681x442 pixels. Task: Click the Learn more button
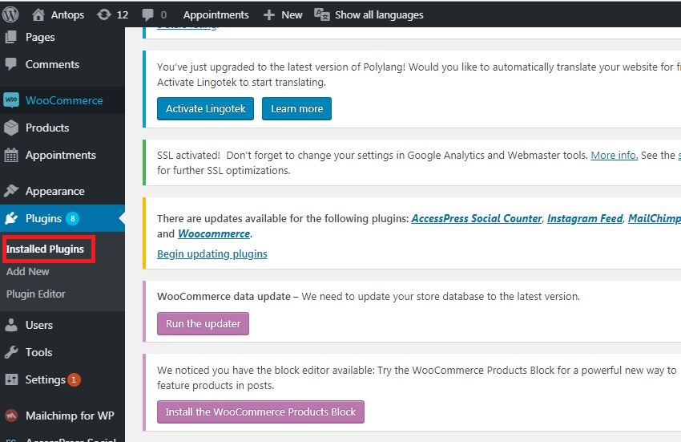[x=296, y=108]
